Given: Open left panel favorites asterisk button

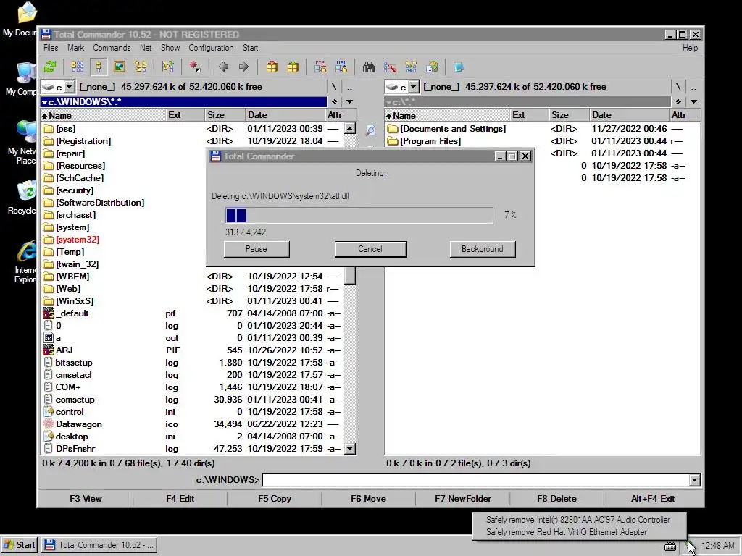Looking at the screenshot, I should 334,101.
